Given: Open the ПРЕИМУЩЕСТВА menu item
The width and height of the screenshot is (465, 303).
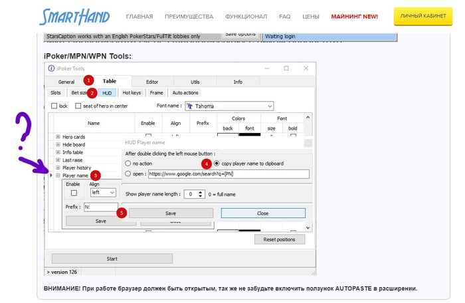Looking at the screenshot, I should [189, 17].
